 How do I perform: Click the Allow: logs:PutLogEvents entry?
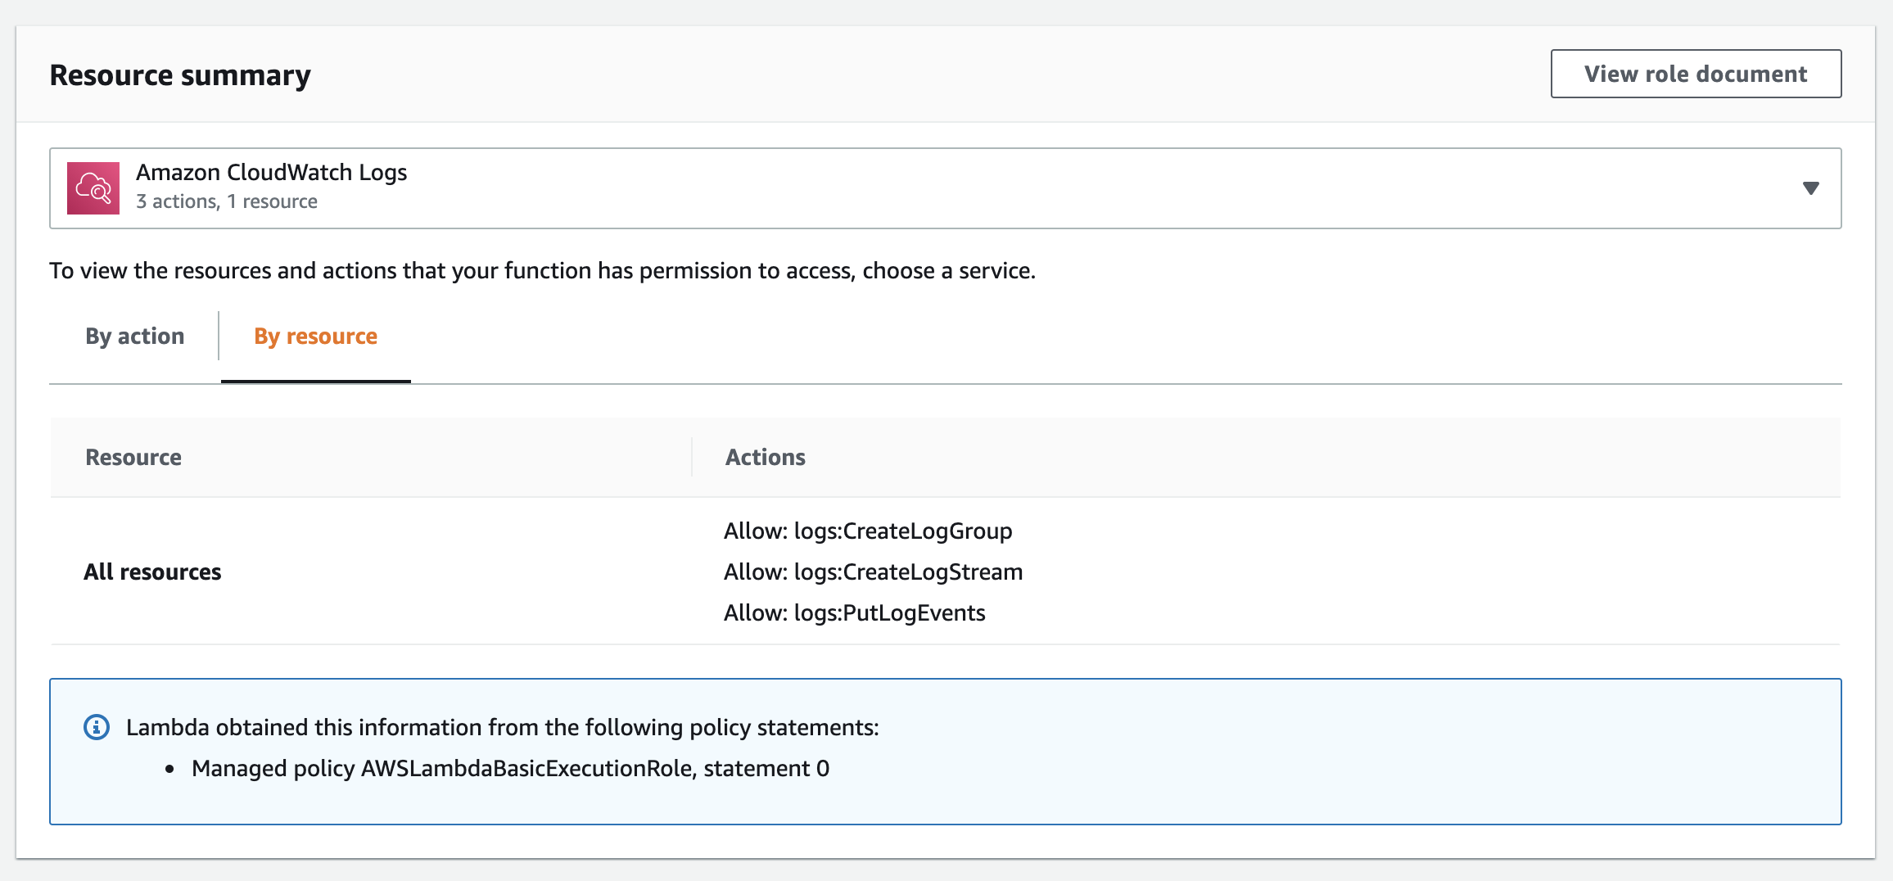[x=854, y=613]
